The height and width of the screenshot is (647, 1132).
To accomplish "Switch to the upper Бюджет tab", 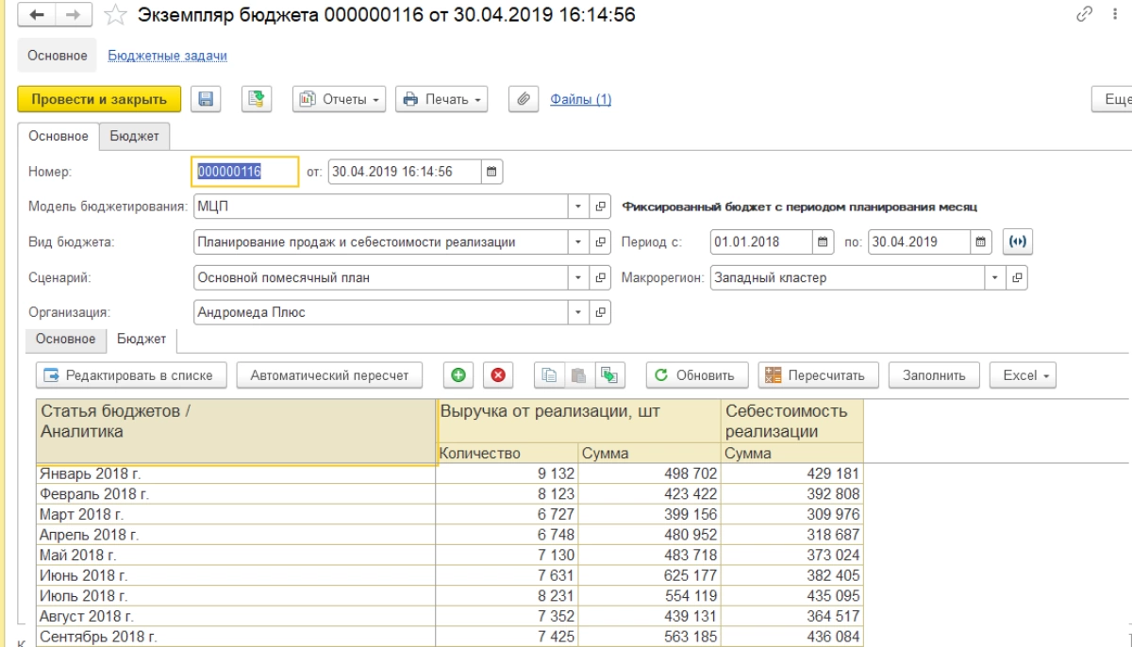I will click(x=134, y=136).
